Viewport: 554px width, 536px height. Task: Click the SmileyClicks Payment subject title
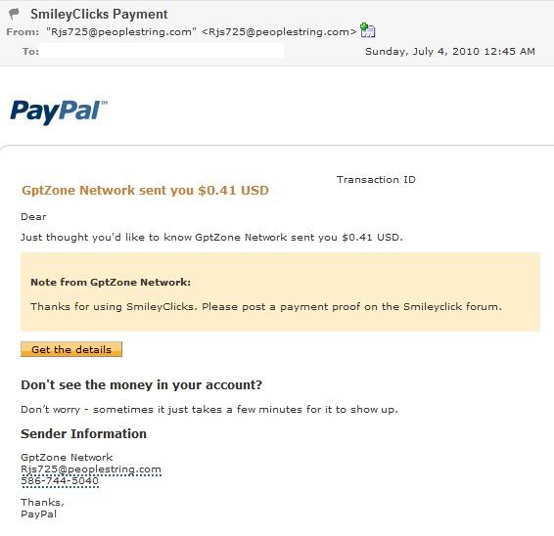coord(99,14)
